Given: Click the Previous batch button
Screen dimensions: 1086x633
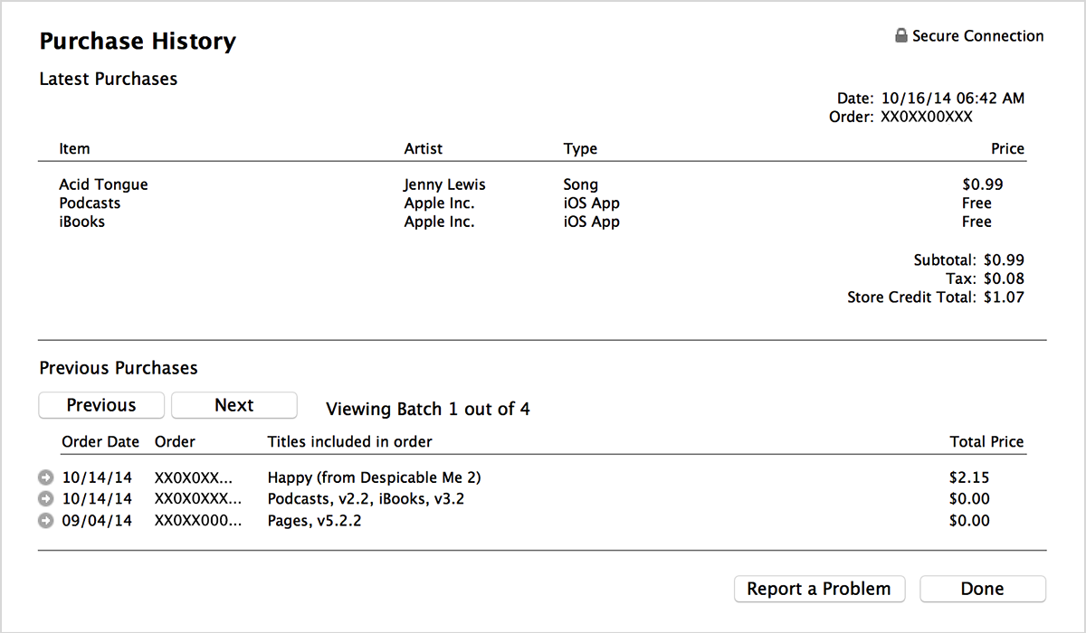Looking at the screenshot, I should [101, 405].
